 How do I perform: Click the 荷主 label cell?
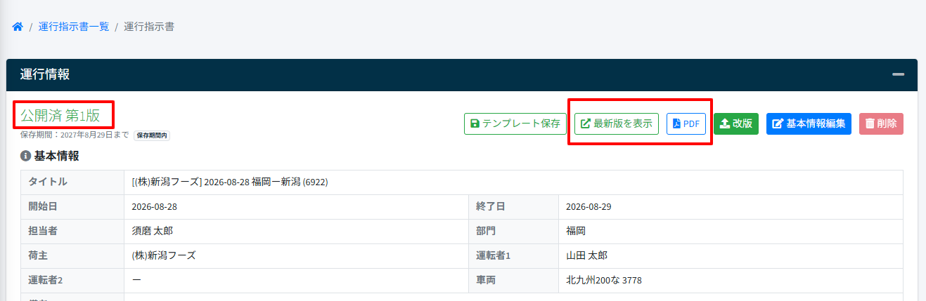point(72,255)
